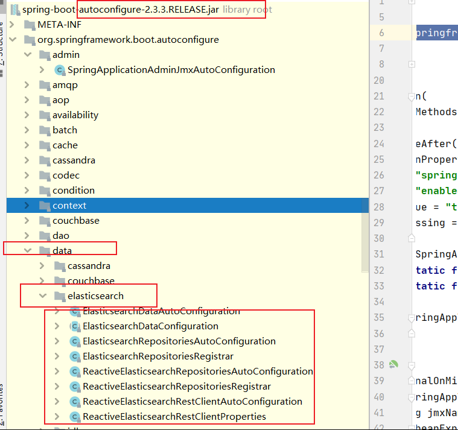The width and height of the screenshot is (458, 430).
Task: Select the context package row
Action: [x=188, y=206]
